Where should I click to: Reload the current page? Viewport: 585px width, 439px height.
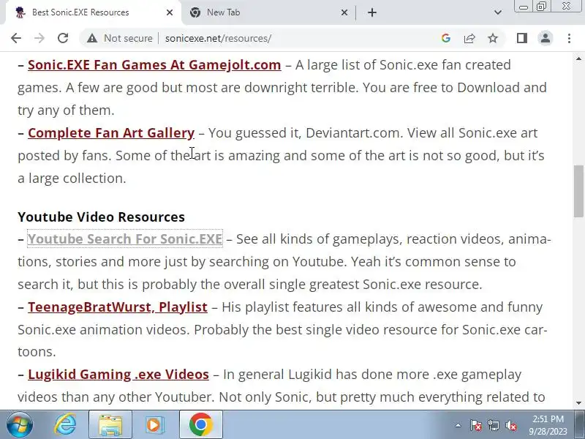63,38
